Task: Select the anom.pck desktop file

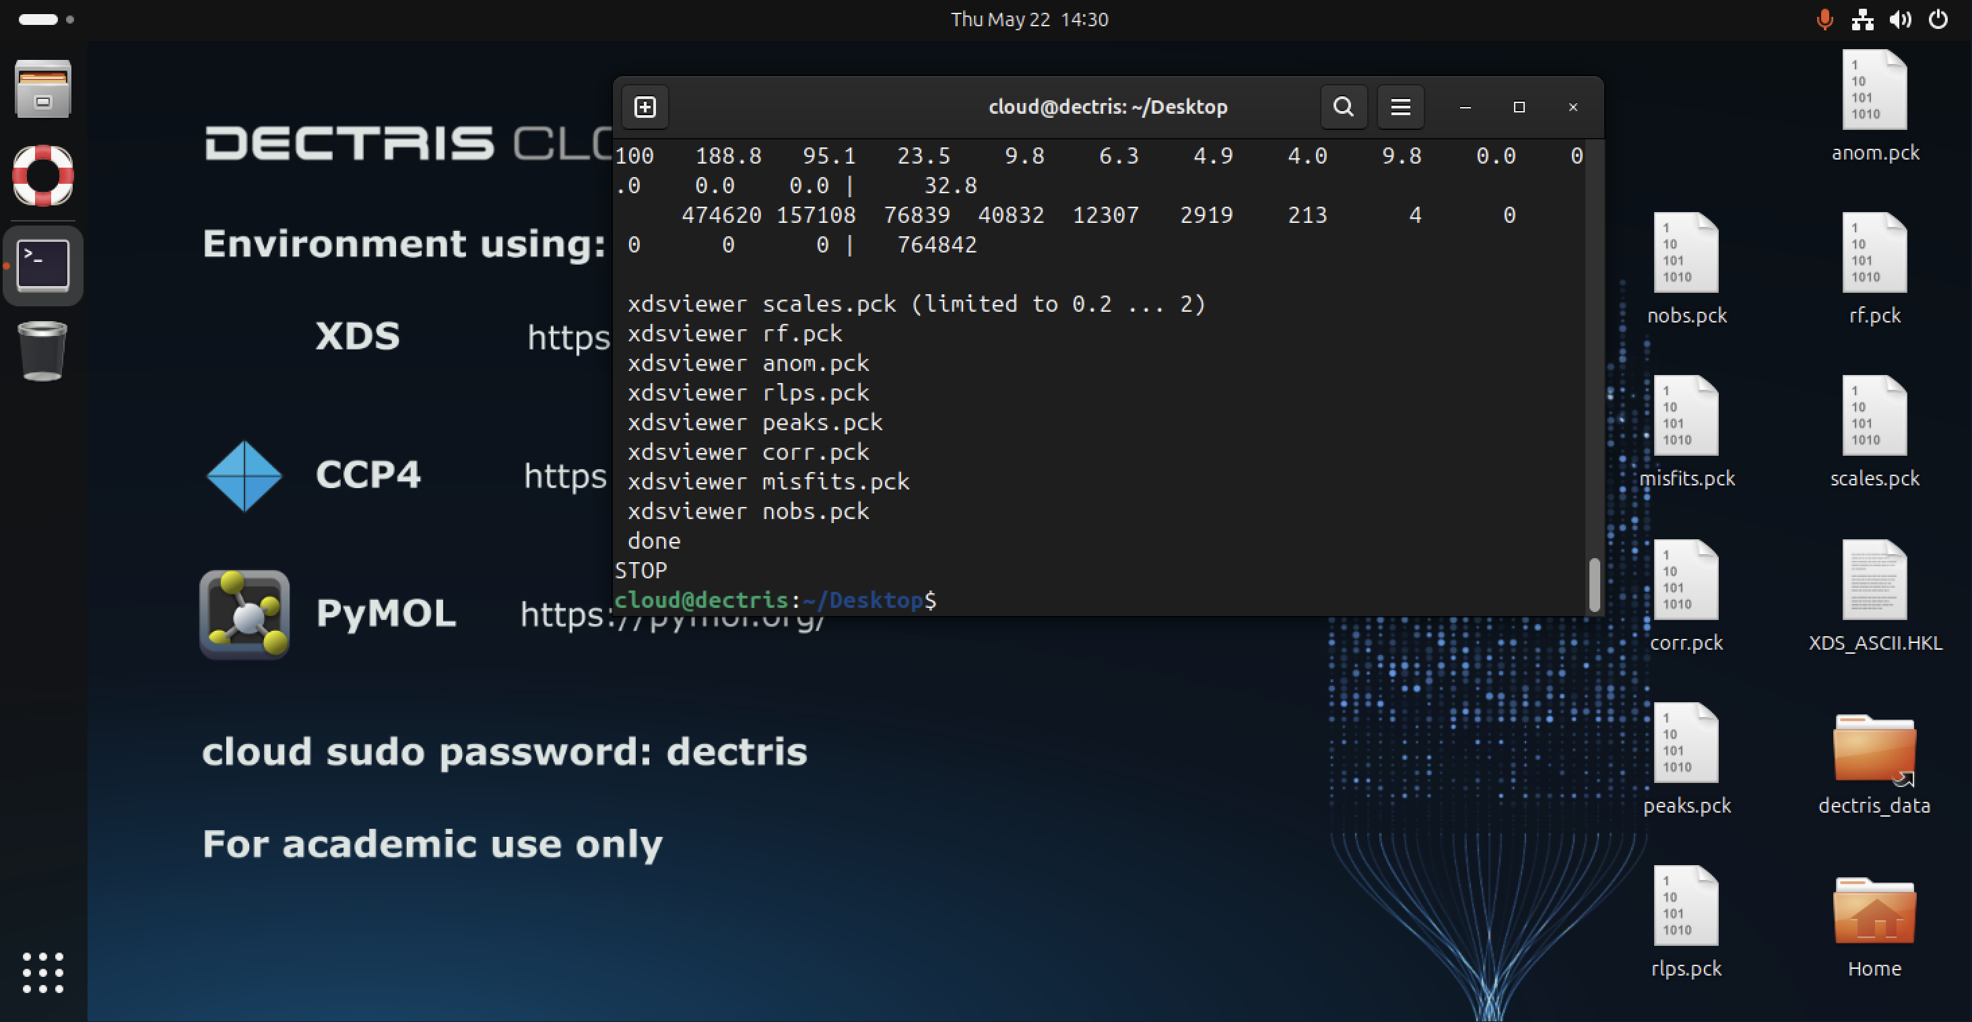Action: 1874,92
